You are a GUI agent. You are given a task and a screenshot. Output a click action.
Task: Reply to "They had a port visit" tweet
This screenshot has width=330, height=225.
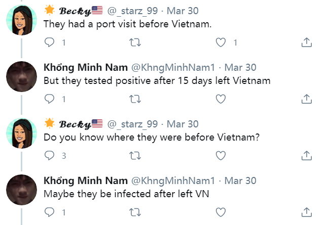click(50, 42)
